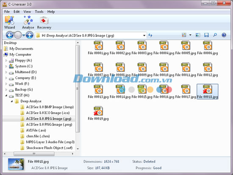This screenshot has width=233, height=175.
Task: Open the search magnifier tool
Action: coord(215,35)
